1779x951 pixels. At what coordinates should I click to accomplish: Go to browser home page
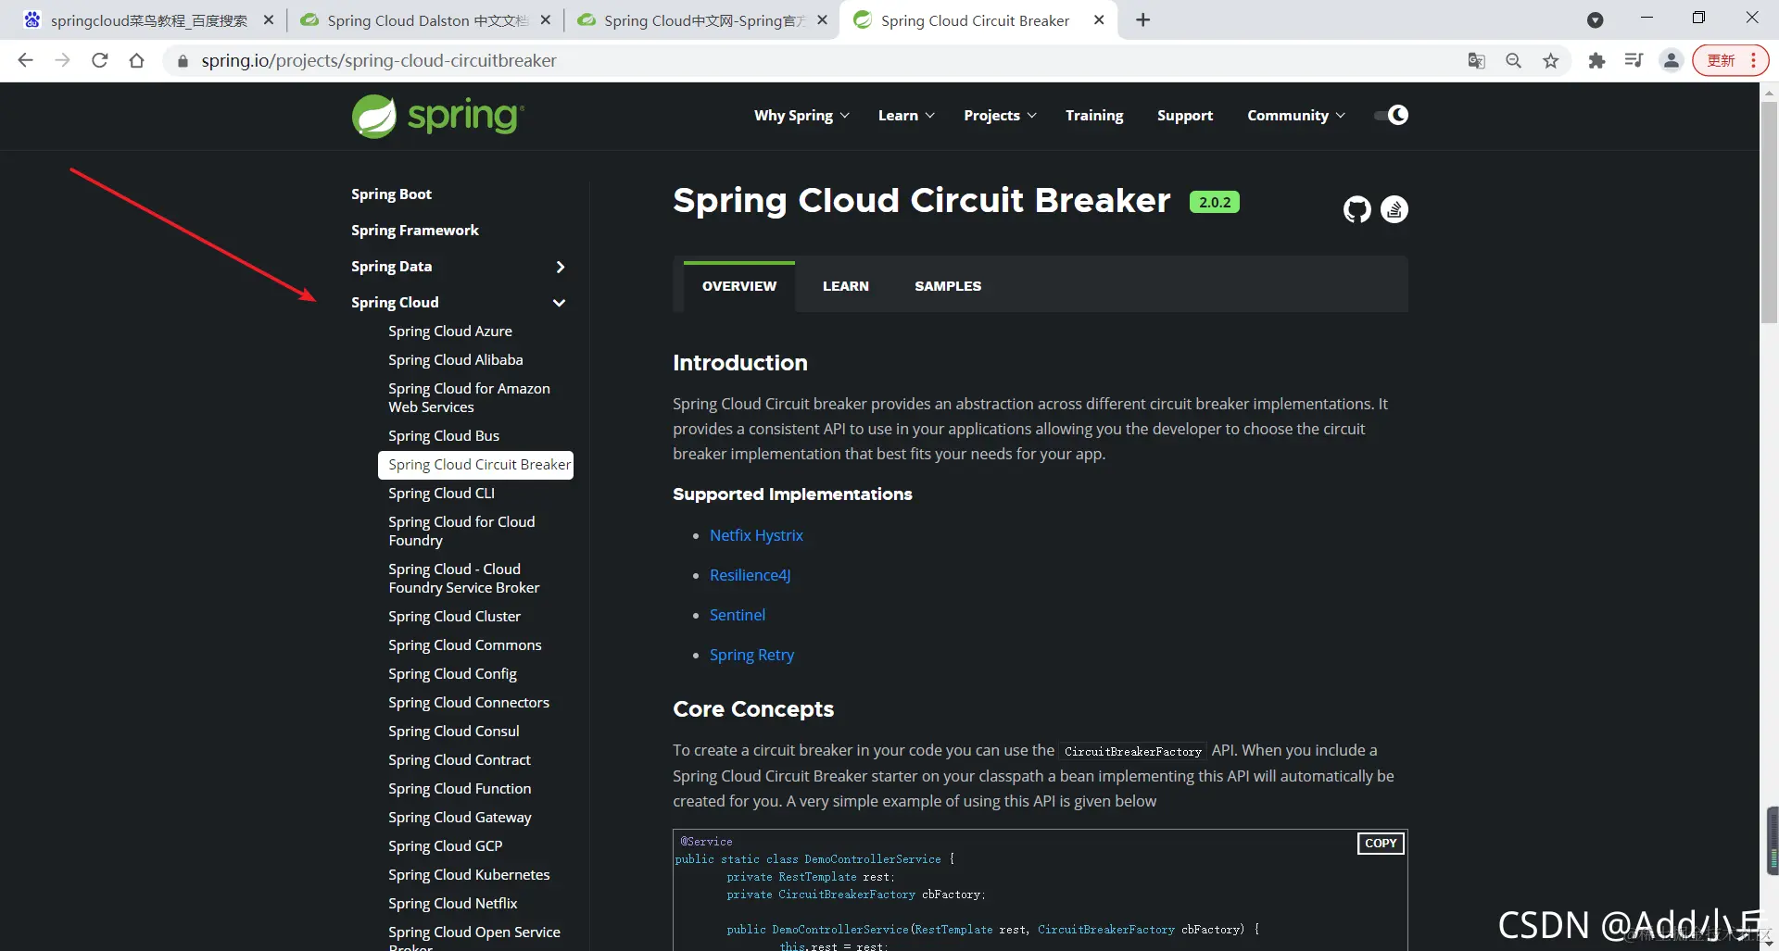(x=137, y=60)
